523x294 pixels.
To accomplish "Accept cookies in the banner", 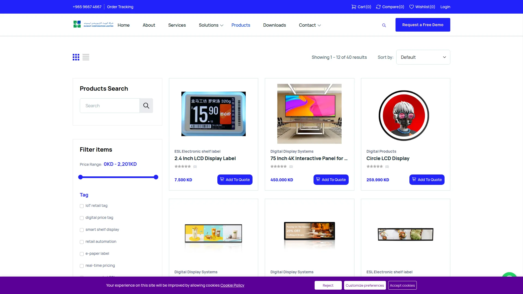I will click(x=402, y=285).
